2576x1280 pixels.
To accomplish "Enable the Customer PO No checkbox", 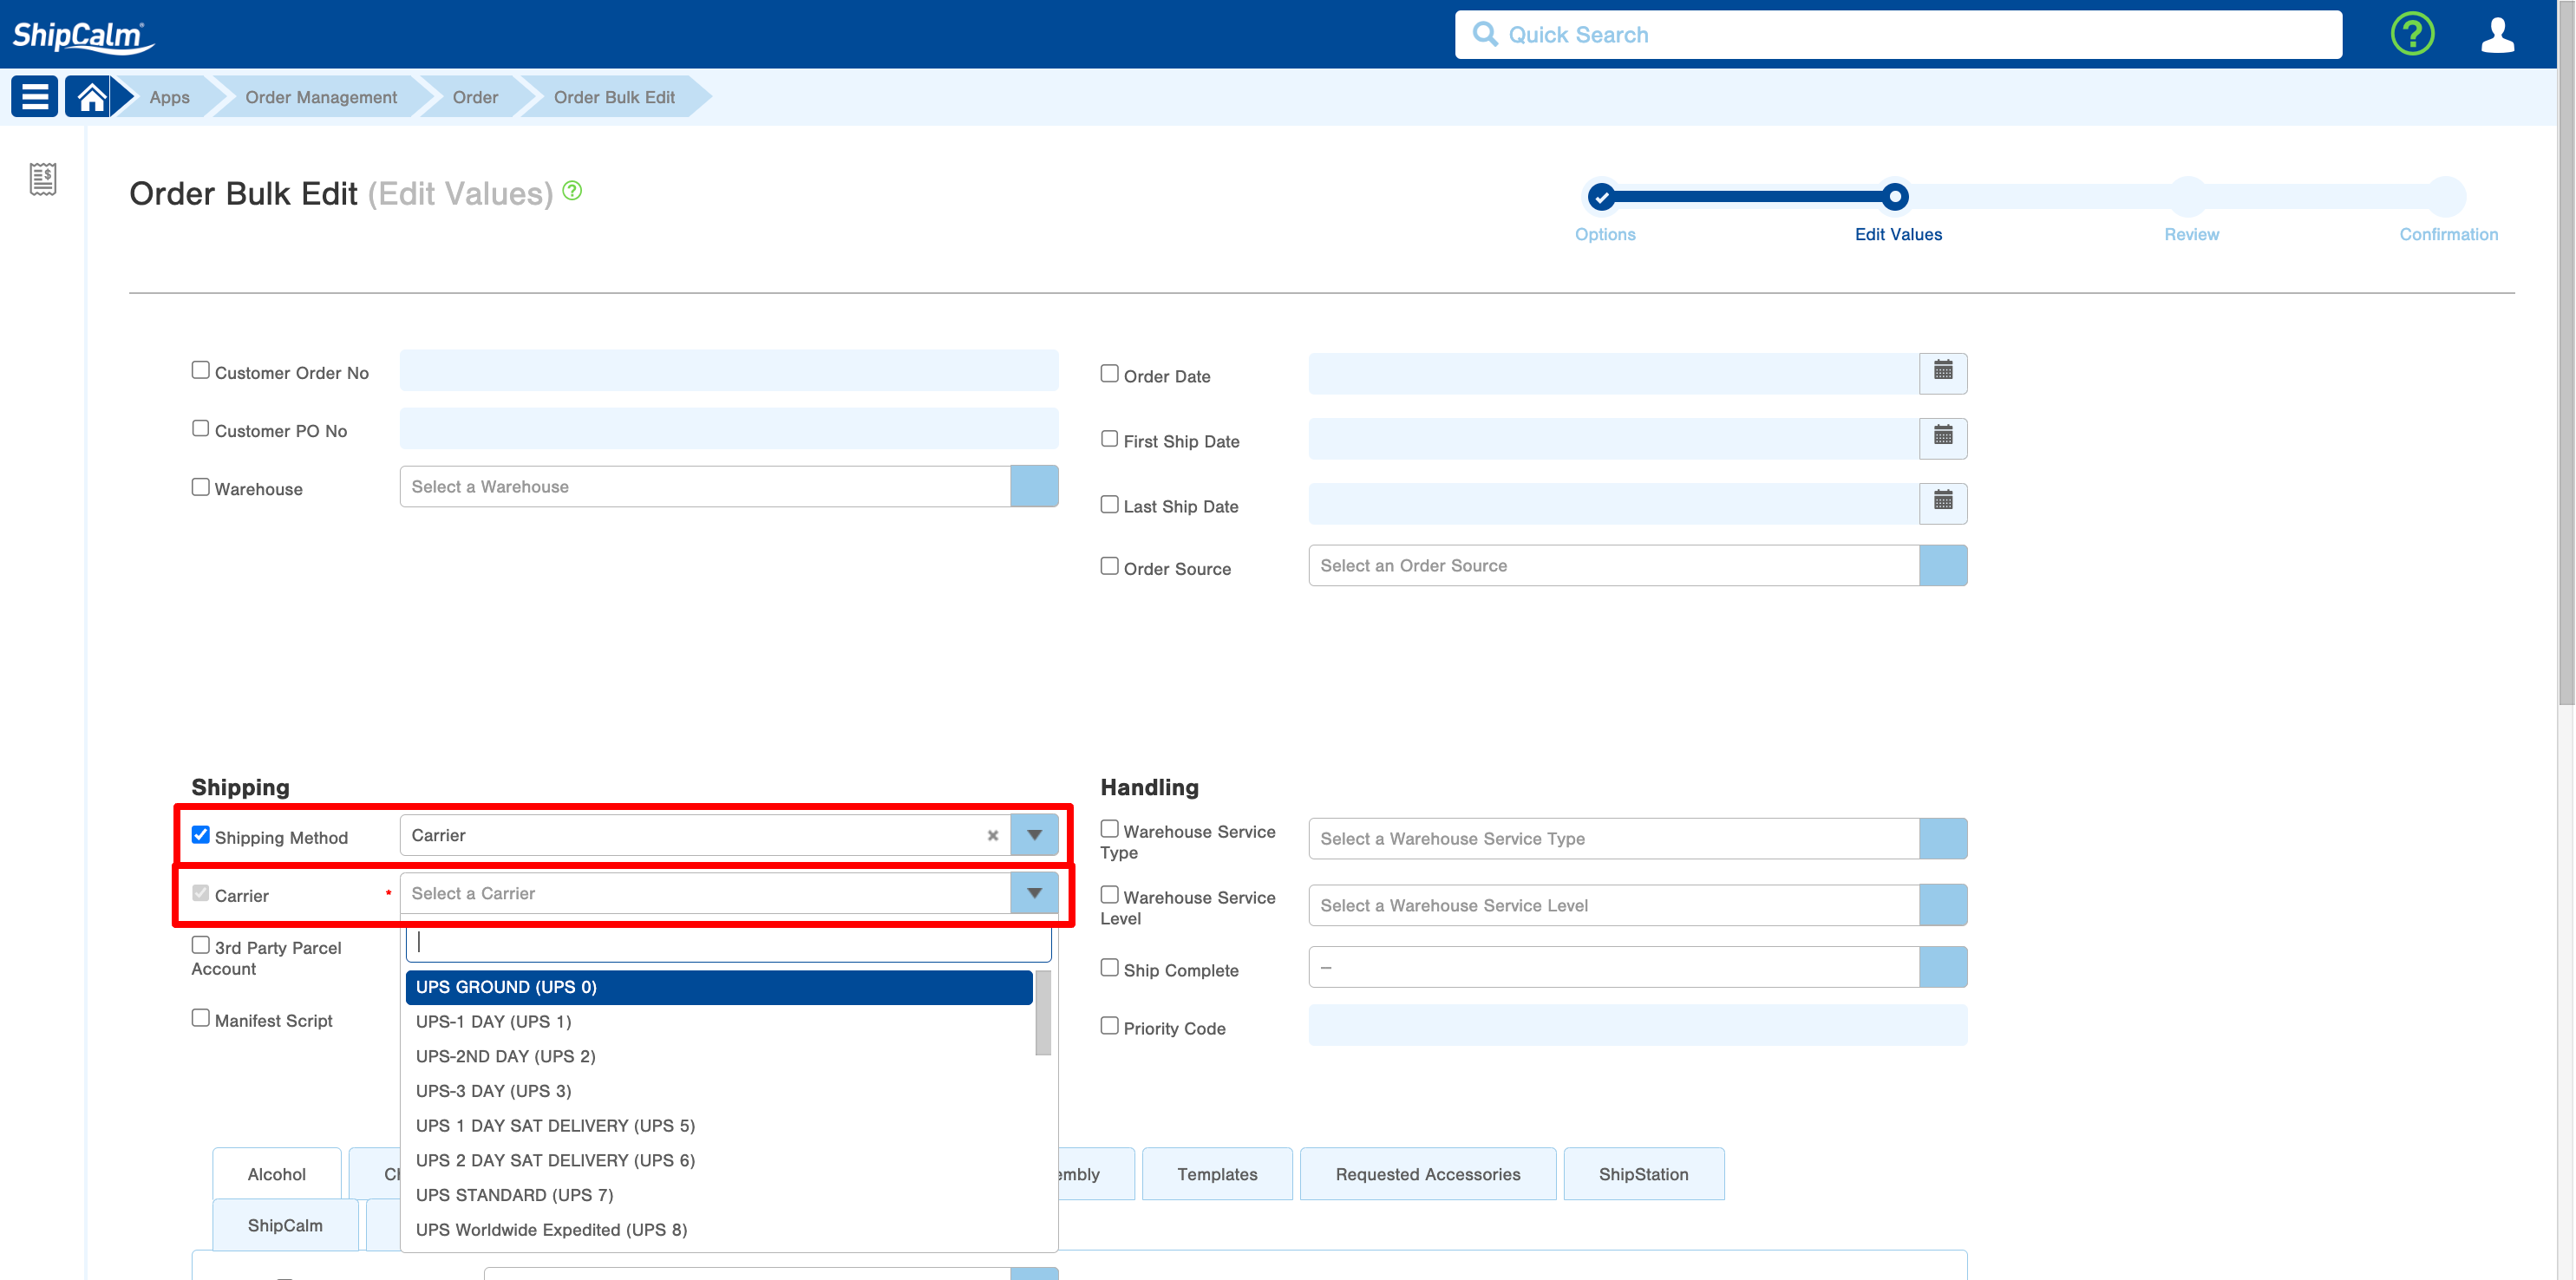I will tap(200, 428).
